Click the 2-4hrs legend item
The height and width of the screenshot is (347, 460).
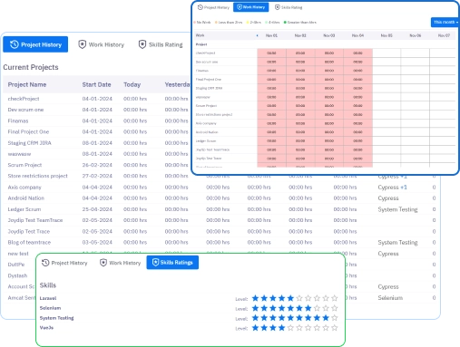(254, 23)
